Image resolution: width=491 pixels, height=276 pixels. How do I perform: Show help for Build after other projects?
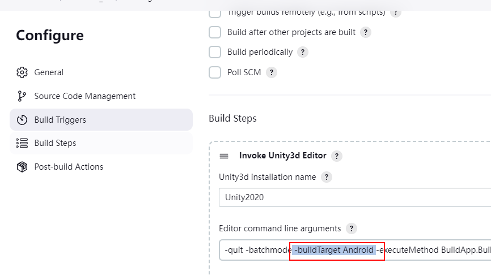pyautogui.click(x=366, y=32)
